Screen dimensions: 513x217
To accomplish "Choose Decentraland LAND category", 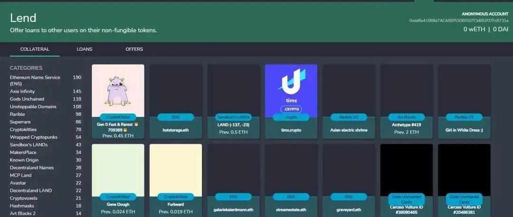I will [x=46, y=190].
